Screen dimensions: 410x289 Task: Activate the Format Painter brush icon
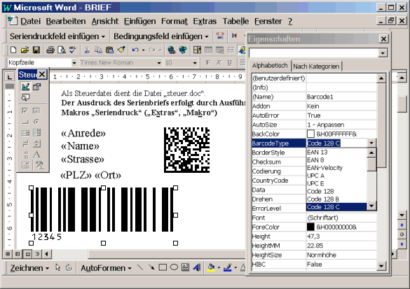[121, 50]
